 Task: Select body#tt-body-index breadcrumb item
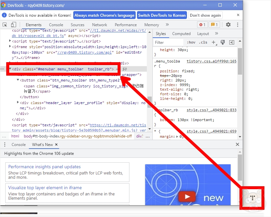coord(78,136)
